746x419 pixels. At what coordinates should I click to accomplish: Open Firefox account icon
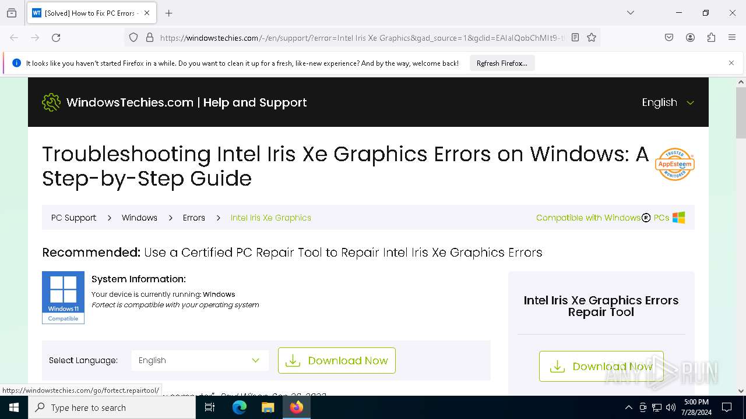tap(690, 37)
